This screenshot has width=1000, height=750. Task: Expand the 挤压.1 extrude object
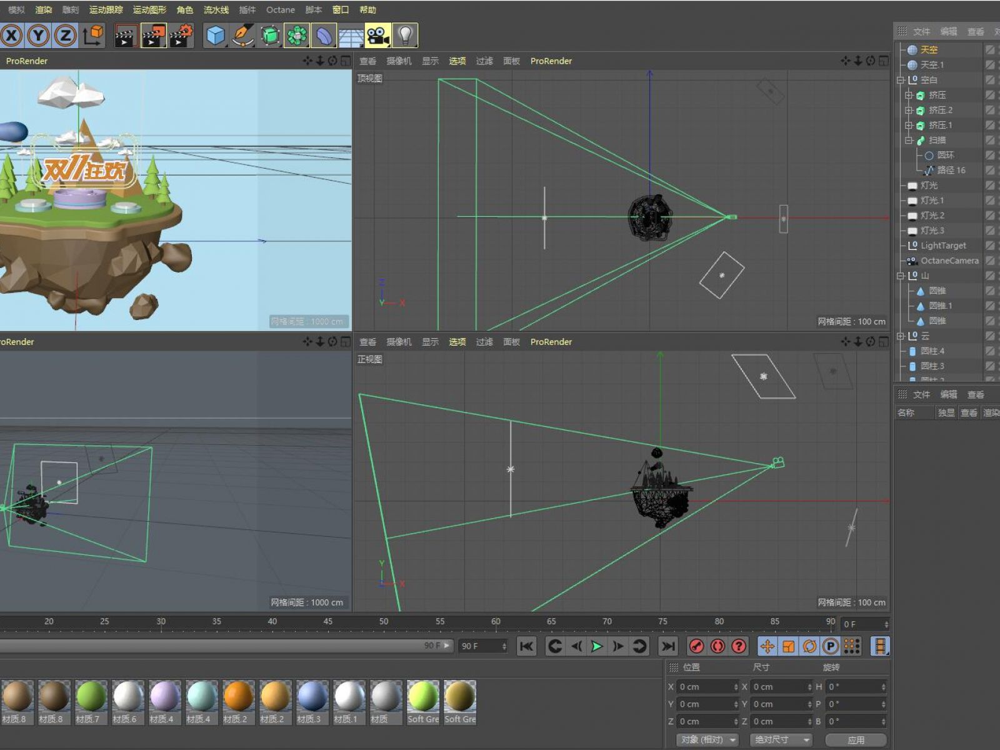pyautogui.click(x=909, y=125)
